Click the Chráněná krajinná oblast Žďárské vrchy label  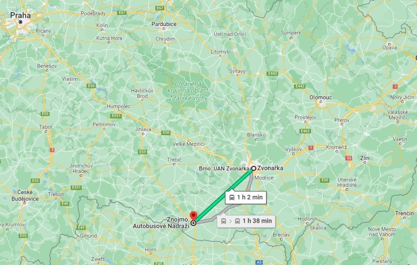(x=187, y=91)
